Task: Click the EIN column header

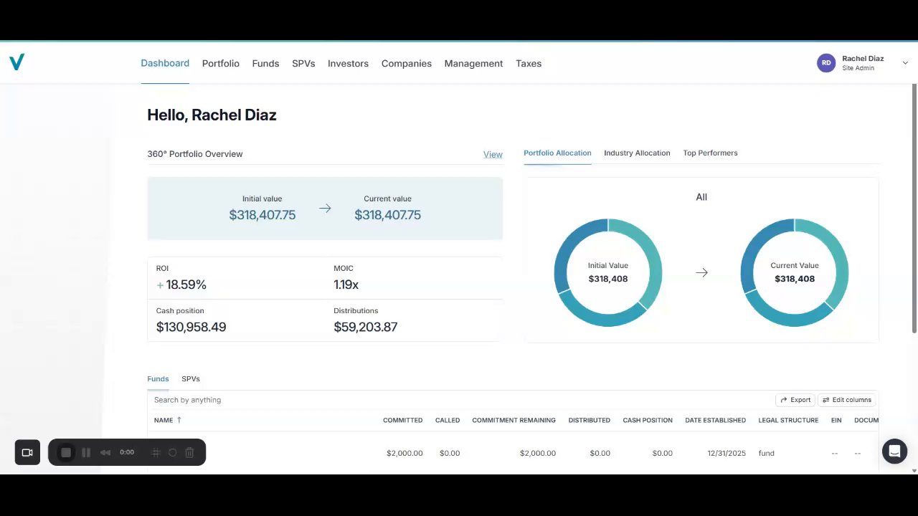Action: click(836, 420)
